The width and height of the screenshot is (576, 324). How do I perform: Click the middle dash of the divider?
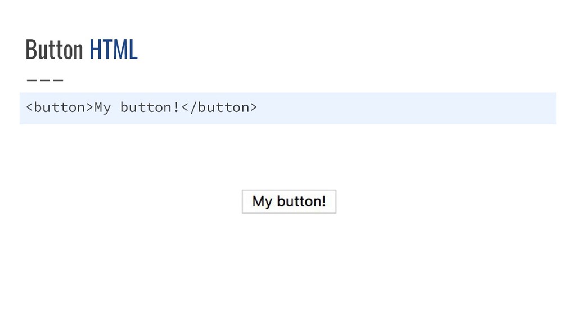(x=45, y=80)
